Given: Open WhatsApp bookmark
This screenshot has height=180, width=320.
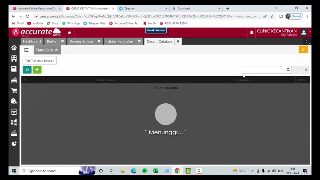Looking at the screenshot, I should pos(71,23).
